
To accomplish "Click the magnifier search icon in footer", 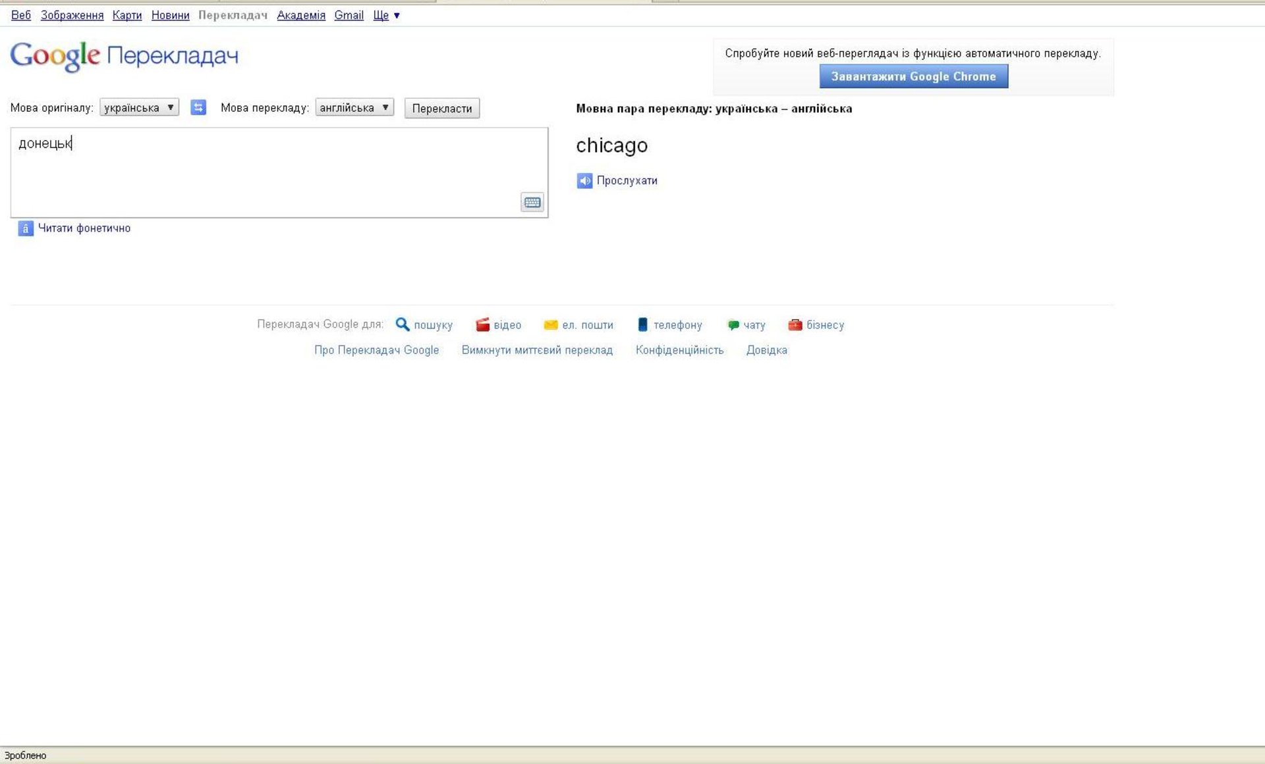I will click(403, 324).
